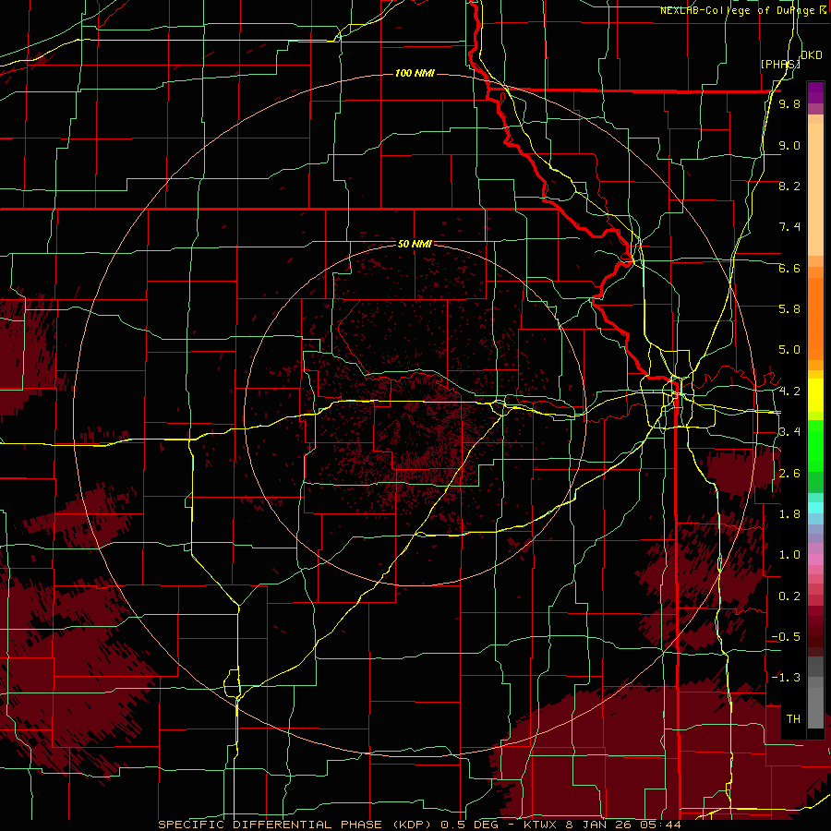Image resolution: width=831 pixels, height=831 pixels.
Task: Click the cyan segment of the color bar
Action: (815, 507)
